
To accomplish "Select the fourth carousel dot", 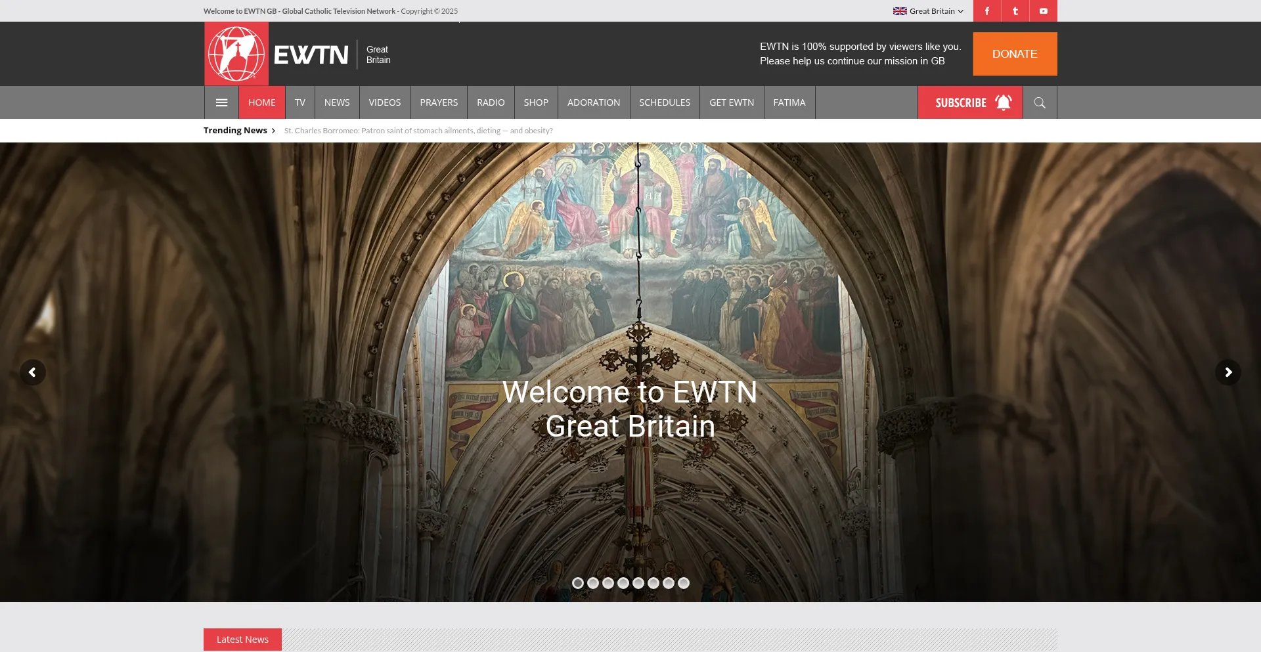I will tap(623, 583).
